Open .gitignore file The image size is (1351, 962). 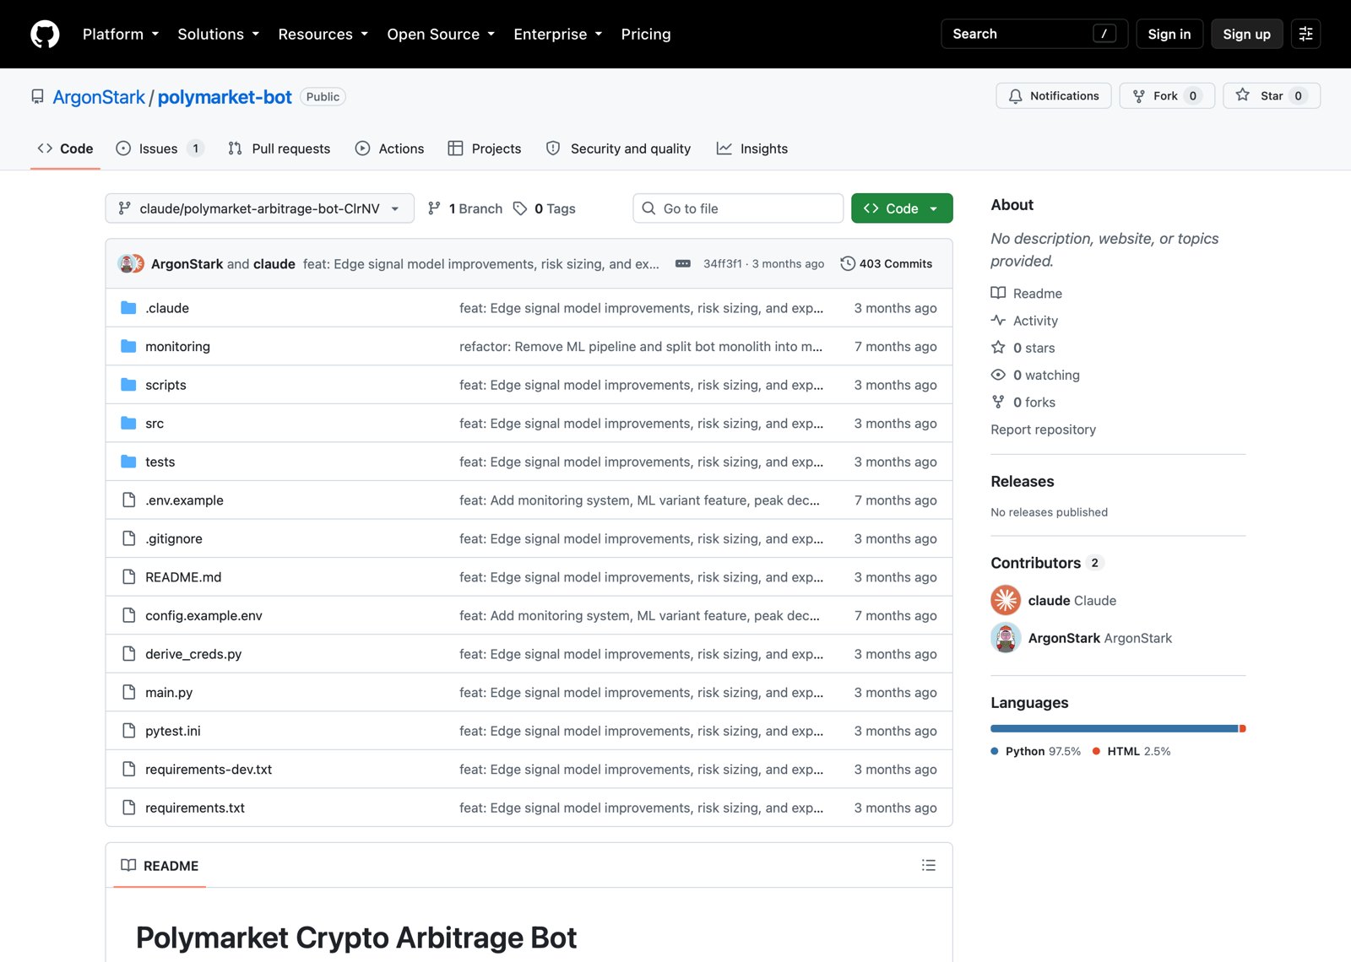point(174,538)
